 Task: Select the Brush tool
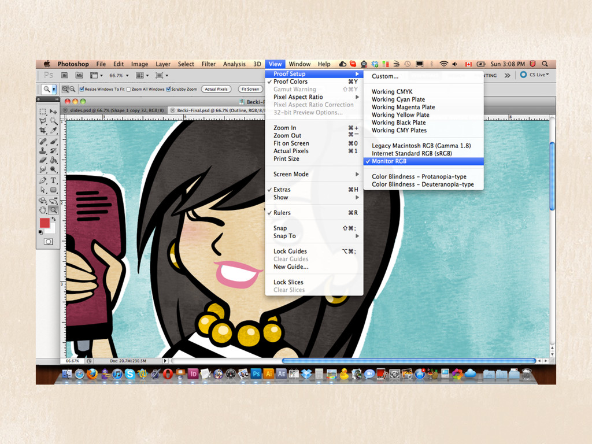point(53,142)
